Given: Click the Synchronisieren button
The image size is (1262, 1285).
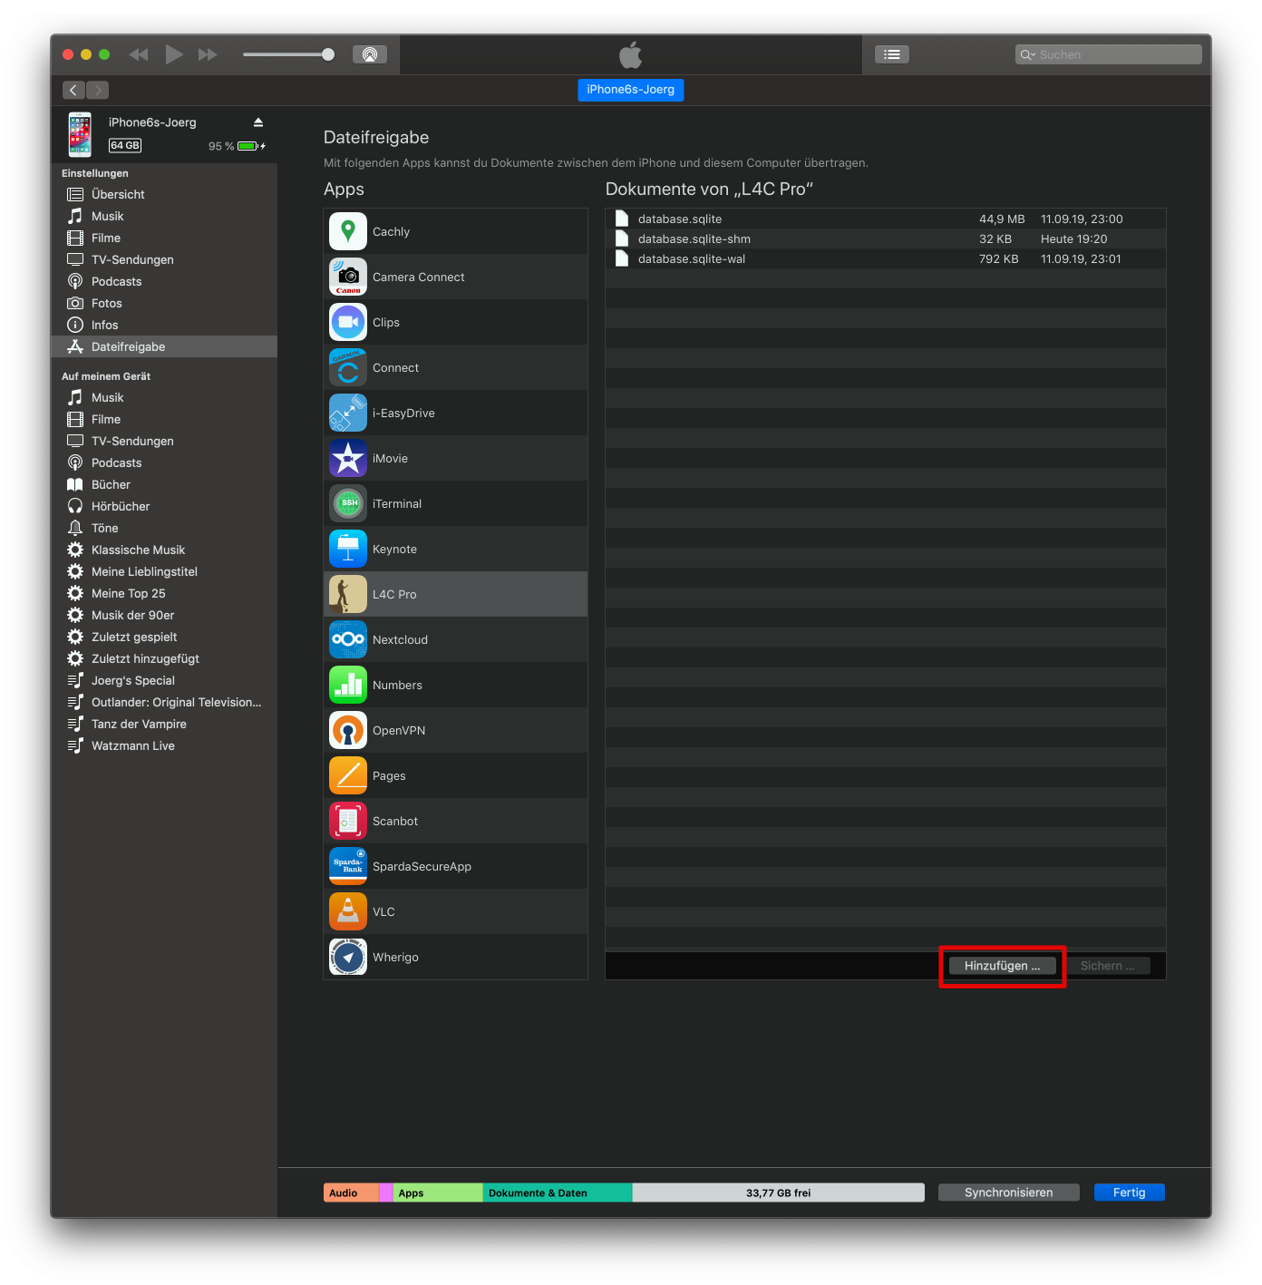Looking at the screenshot, I should click(x=1009, y=1193).
